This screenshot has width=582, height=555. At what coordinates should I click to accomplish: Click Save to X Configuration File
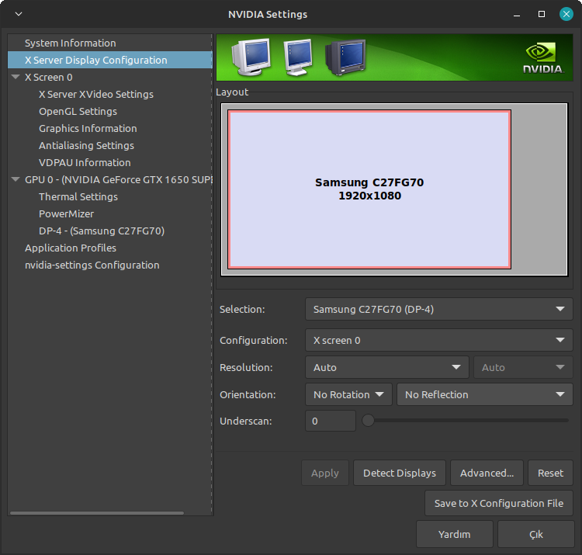[x=499, y=504]
